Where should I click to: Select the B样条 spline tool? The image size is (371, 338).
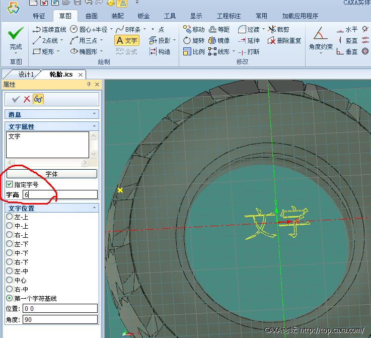tap(128, 30)
